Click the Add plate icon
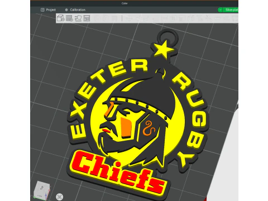268x201 pixels. 69,18
